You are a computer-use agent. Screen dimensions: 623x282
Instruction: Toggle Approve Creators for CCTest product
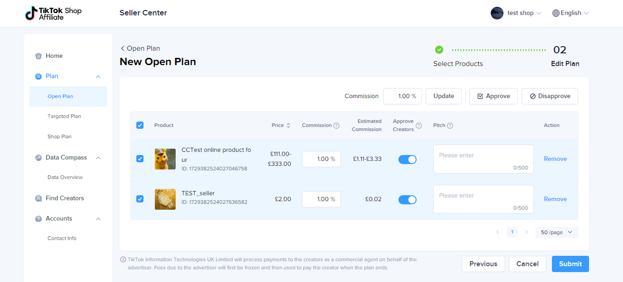point(407,159)
